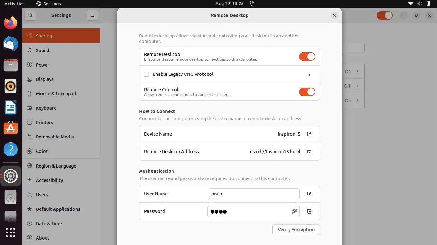
Task: Copy the Device Name Inspiron15
Action: tap(309, 134)
